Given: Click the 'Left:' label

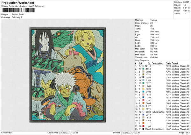Looking at the screenshot, I should [x=137, y=32].
